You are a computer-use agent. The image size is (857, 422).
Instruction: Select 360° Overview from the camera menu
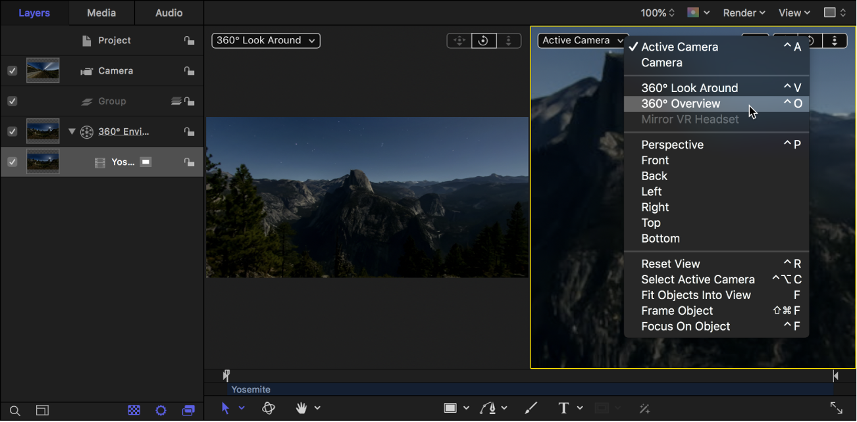[x=681, y=103]
